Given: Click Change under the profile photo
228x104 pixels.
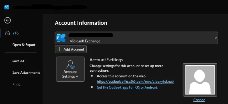Looking at the screenshot, I should (x=199, y=100).
